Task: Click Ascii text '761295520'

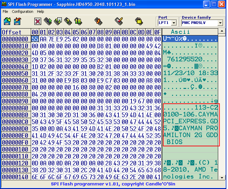Action: tap(184, 59)
